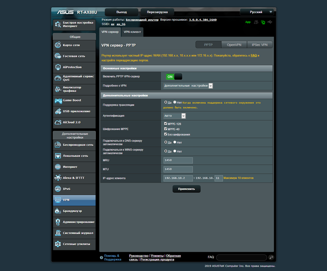Click the AiProtection shield icon

[58, 67]
